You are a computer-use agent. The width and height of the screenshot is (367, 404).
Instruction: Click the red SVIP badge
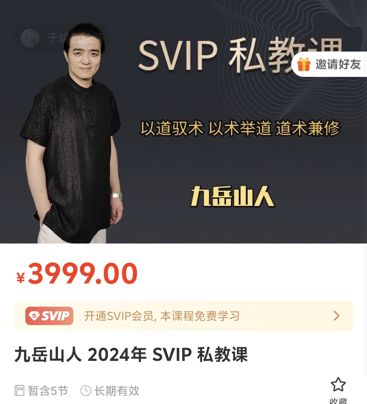coord(49,316)
